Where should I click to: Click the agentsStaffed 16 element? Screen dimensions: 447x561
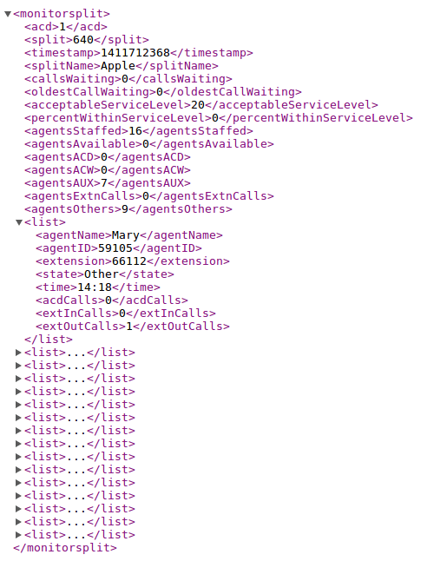139,131
